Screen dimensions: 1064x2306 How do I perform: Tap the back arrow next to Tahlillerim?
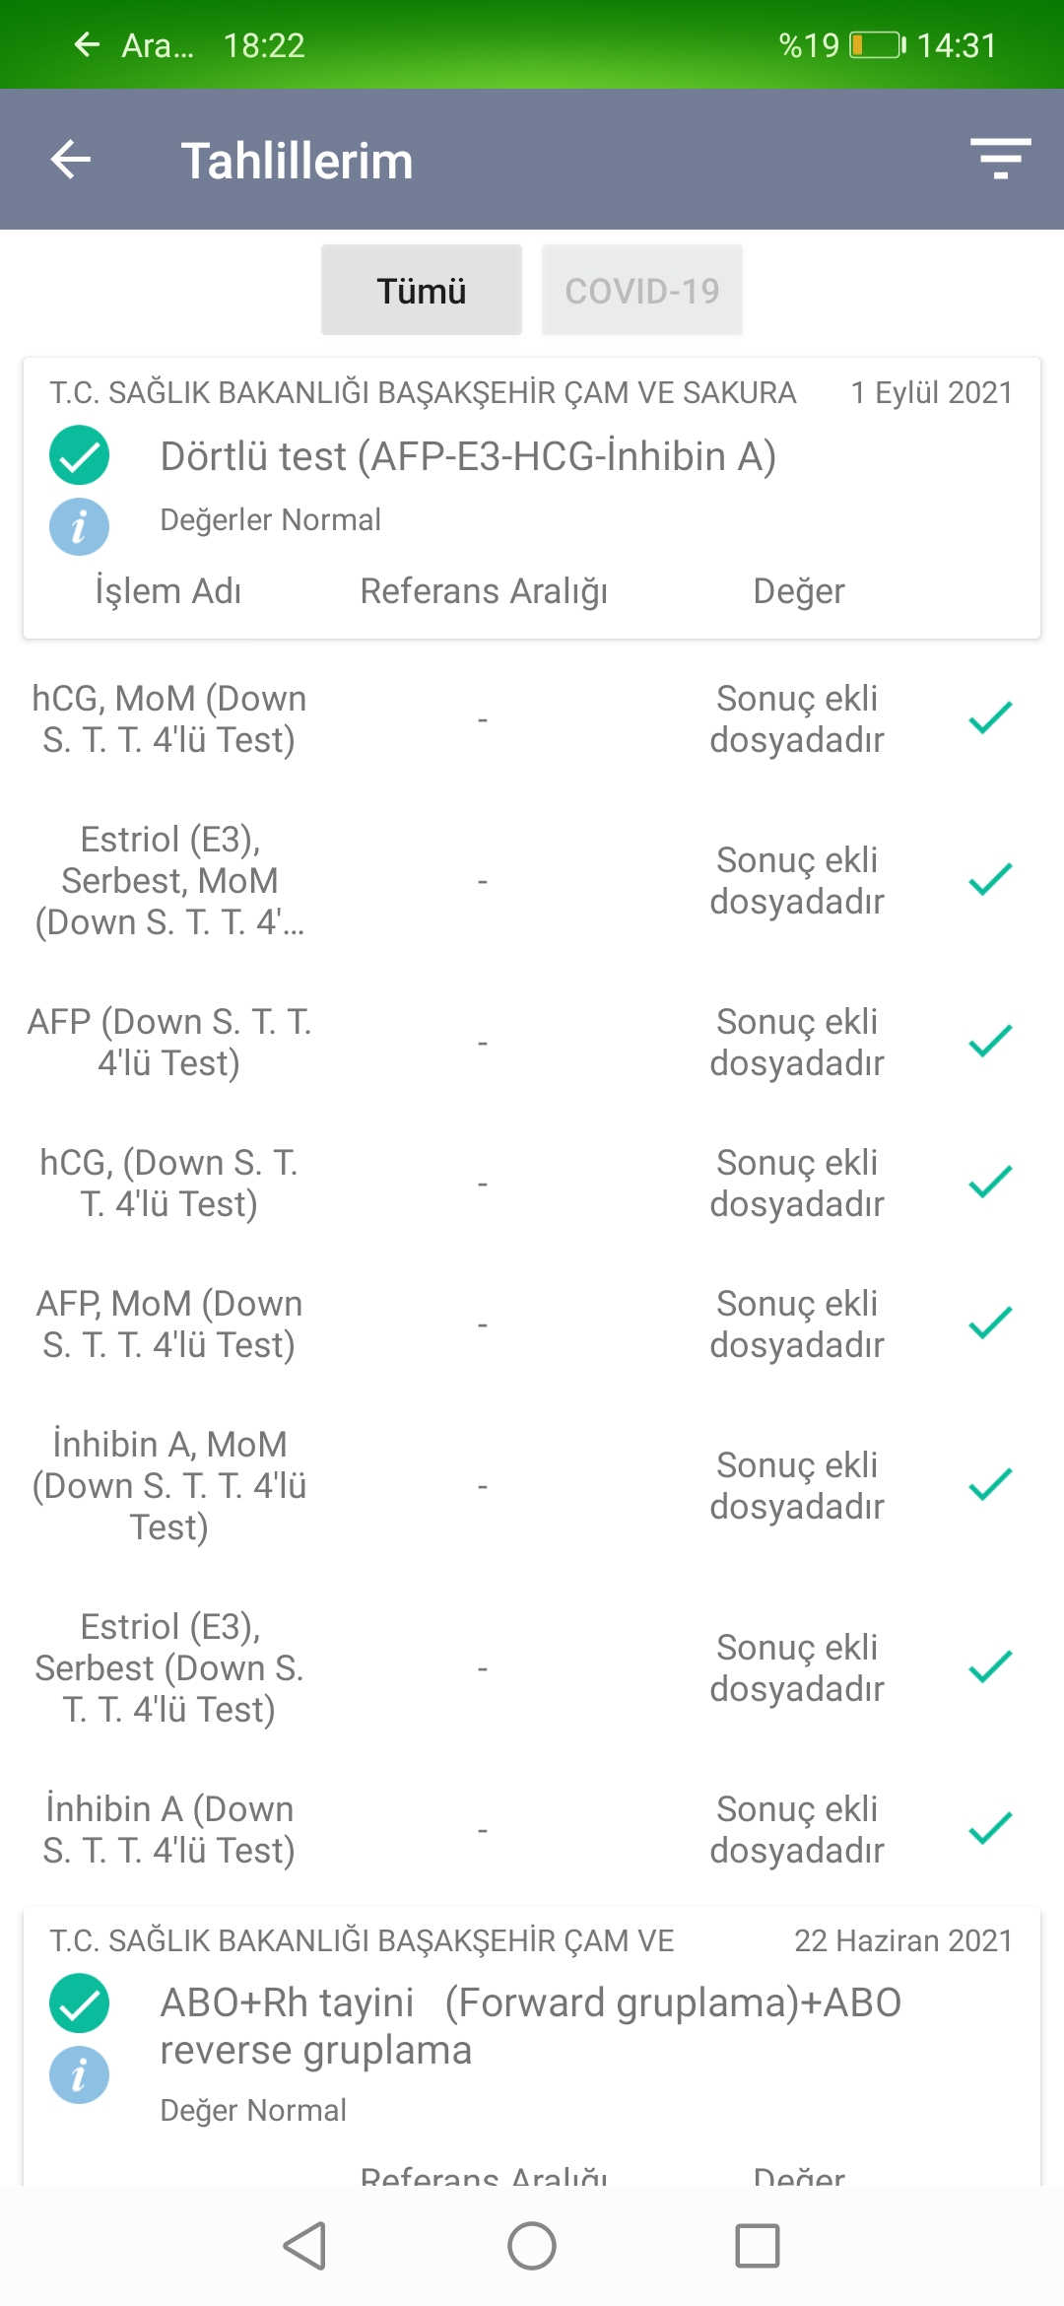pyautogui.click(x=71, y=160)
